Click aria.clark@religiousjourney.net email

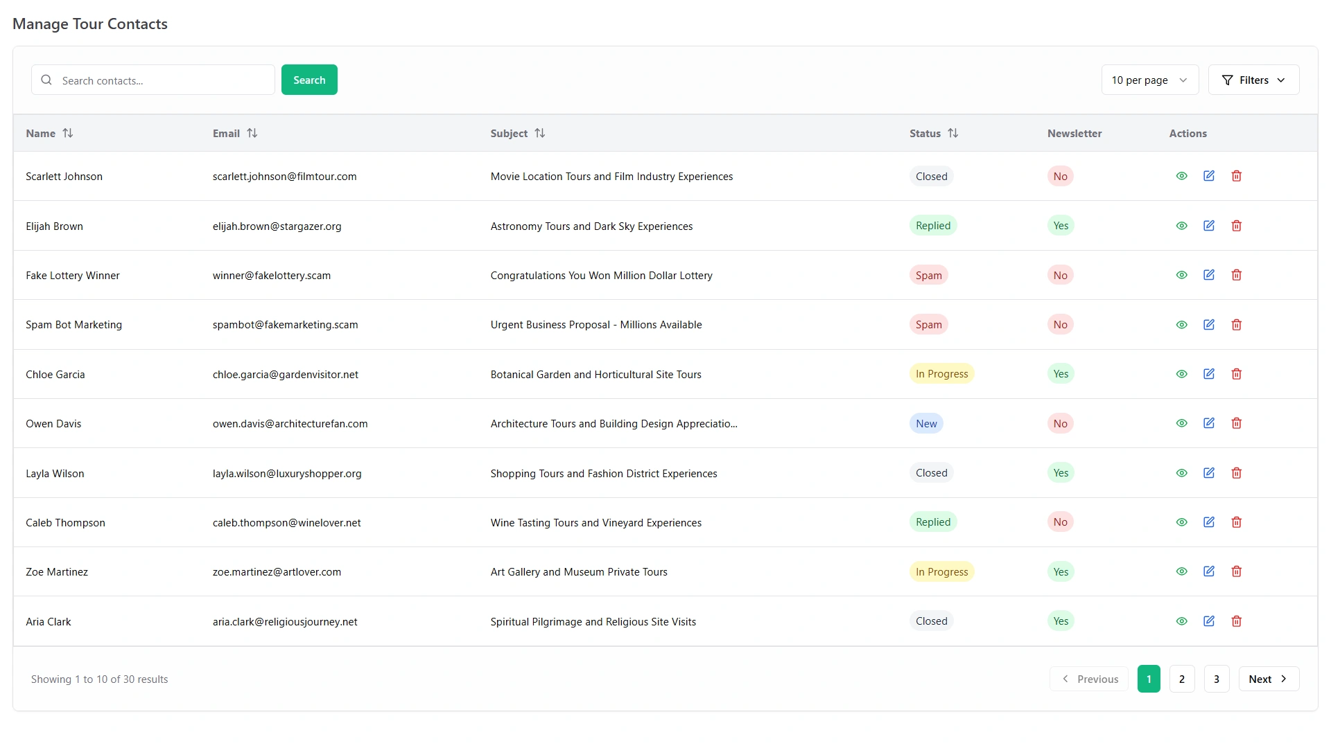(x=285, y=622)
